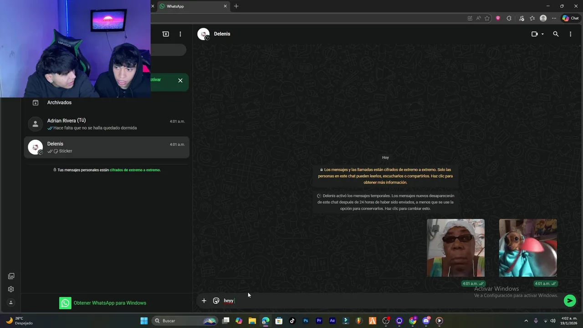Open the sunglasses woman sticker
The height and width of the screenshot is (328, 583).
[455, 248]
